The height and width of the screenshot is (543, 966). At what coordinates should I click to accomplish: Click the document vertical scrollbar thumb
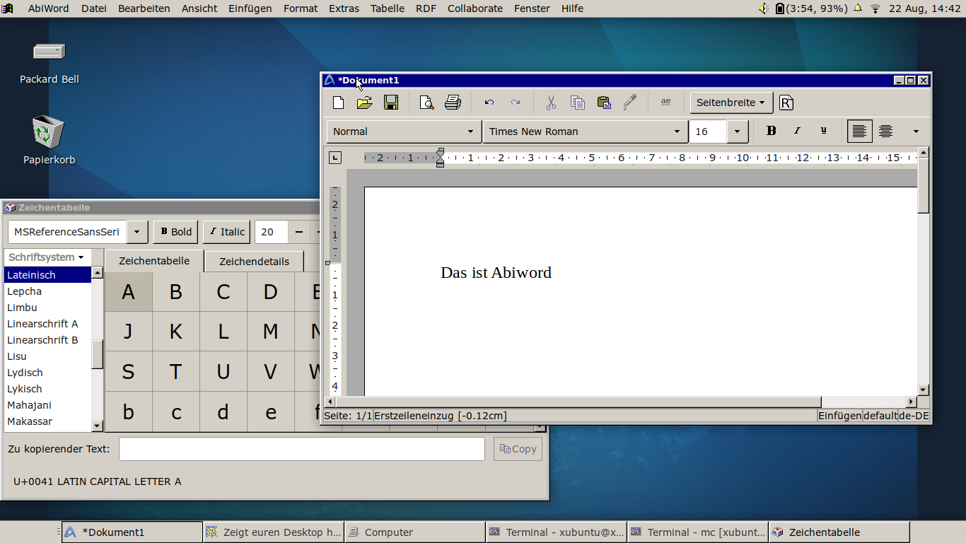[x=923, y=186]
